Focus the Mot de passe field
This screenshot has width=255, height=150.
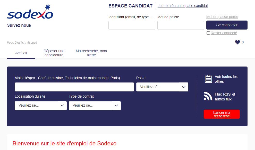click(x=181, y=25)
